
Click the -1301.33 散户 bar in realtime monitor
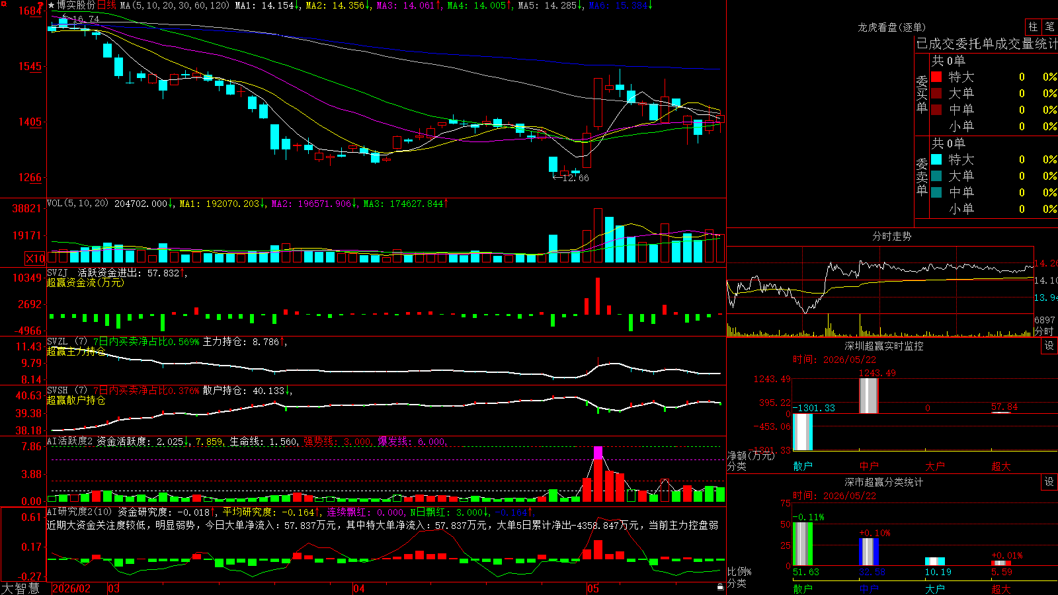point(803,432)
